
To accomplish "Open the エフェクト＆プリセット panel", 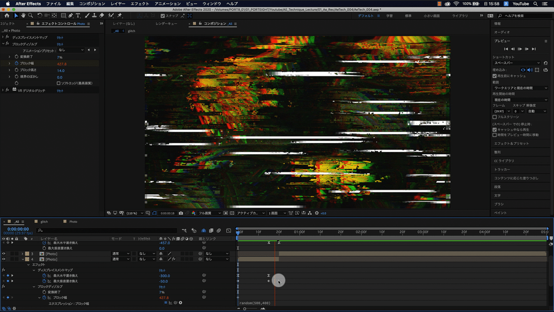I will click(x=512, y=143).
